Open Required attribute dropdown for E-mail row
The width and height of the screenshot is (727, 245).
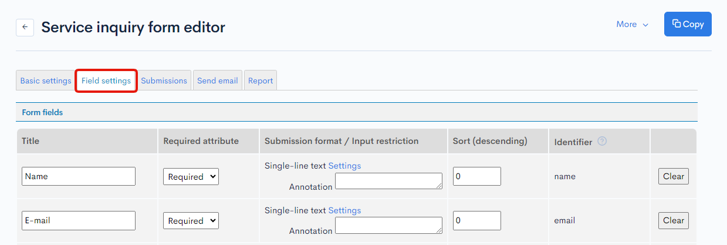tap(191, 221)
